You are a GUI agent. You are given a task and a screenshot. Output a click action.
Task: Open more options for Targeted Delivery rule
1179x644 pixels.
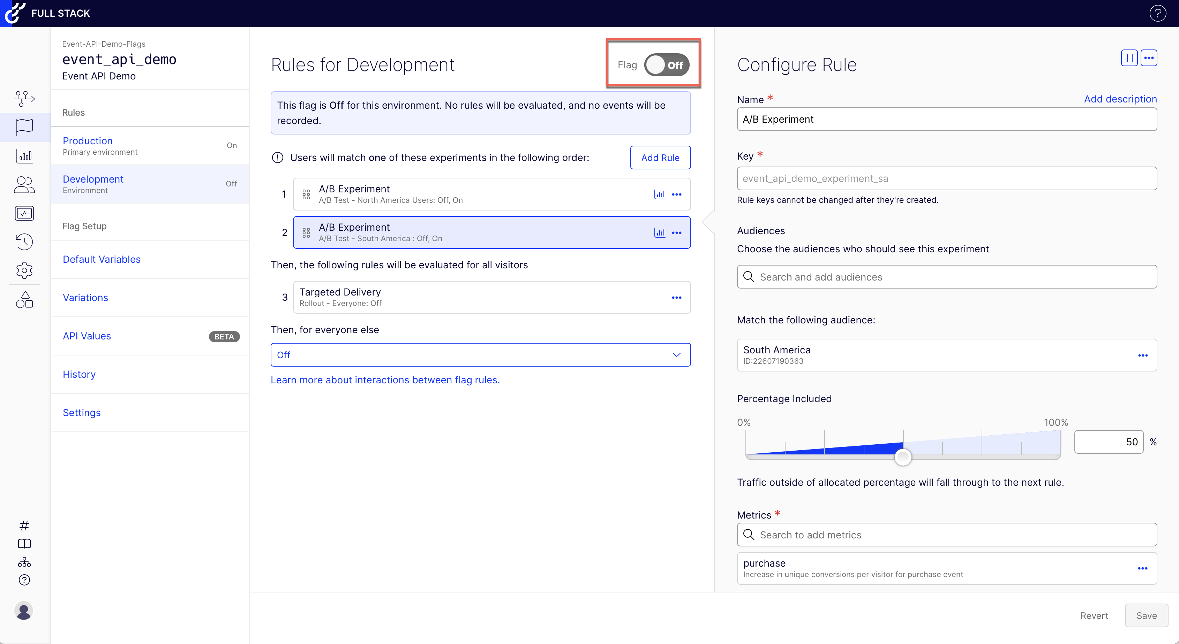pyautogui.click(x=676, y=298)
